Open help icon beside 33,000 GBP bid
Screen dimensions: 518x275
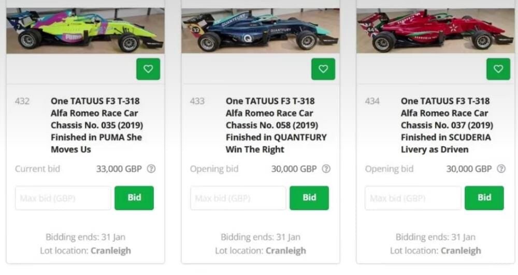click(x=151, y=169)
